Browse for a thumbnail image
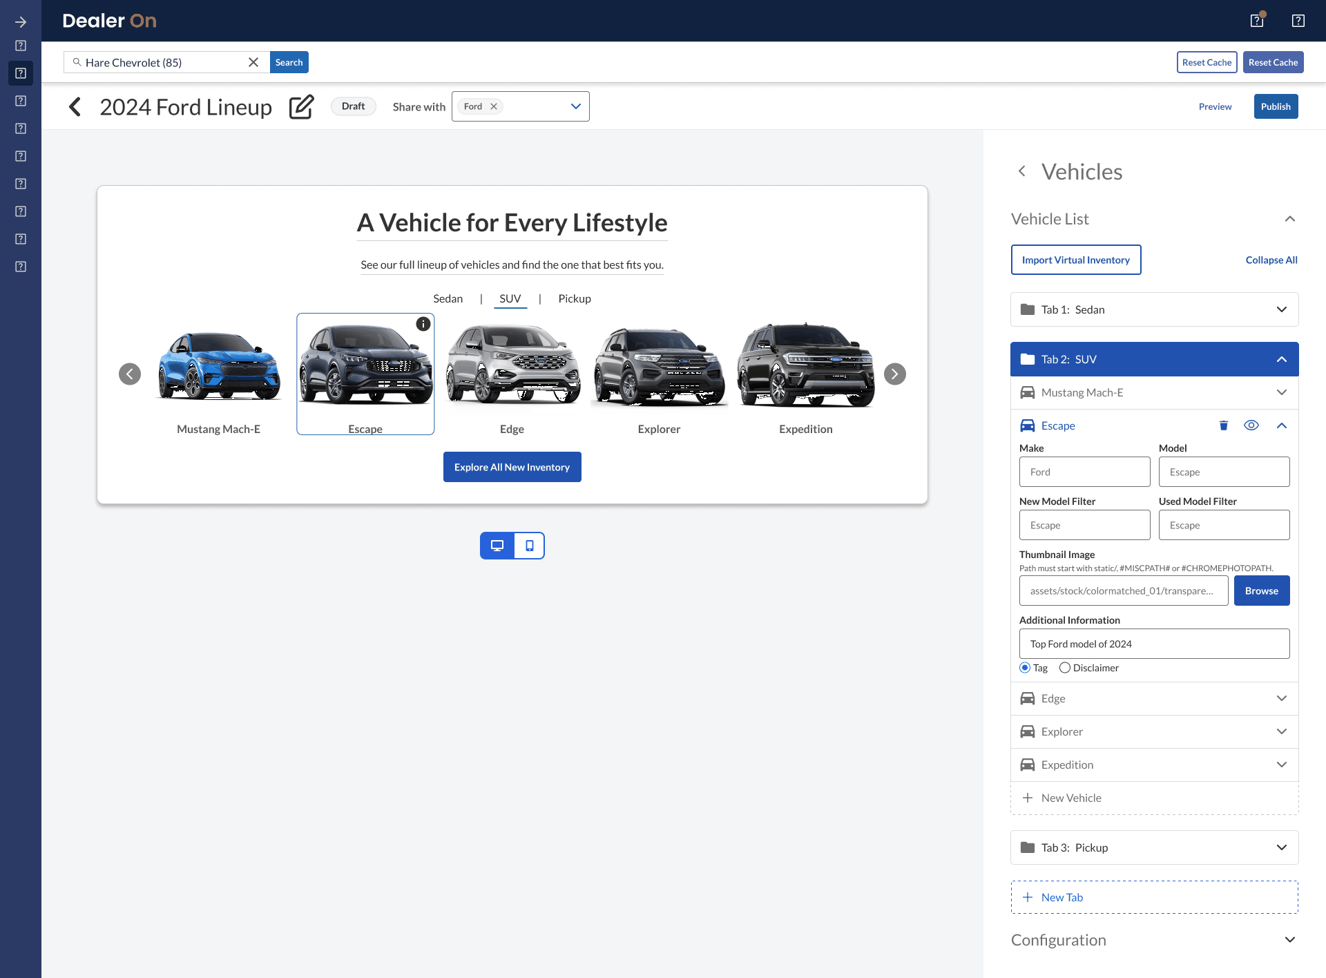 [1261, 591]
